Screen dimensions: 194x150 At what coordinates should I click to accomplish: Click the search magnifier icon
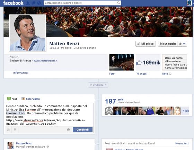[118, 3]
